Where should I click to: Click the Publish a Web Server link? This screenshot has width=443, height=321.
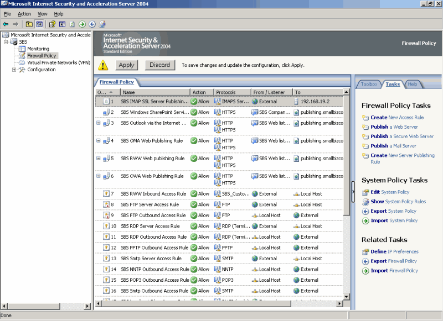coord(394,127)
